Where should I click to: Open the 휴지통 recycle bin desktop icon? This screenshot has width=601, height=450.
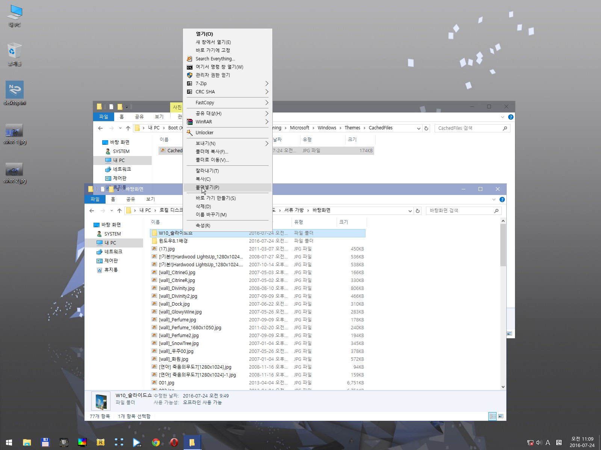[x=15, y=55]
